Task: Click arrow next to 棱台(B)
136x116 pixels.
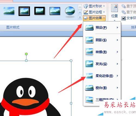Action: click(x=117, y=88)
